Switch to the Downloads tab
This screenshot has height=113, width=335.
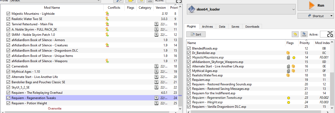click(x=252, y=26)
